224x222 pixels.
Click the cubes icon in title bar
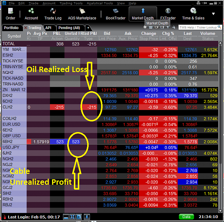pos(198,3)
